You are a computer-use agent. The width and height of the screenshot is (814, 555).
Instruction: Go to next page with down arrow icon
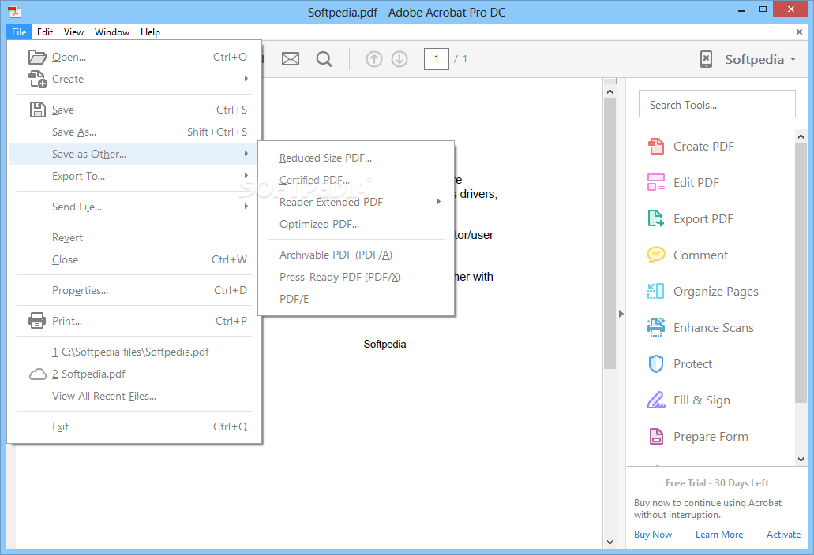(x=399, y=59)
